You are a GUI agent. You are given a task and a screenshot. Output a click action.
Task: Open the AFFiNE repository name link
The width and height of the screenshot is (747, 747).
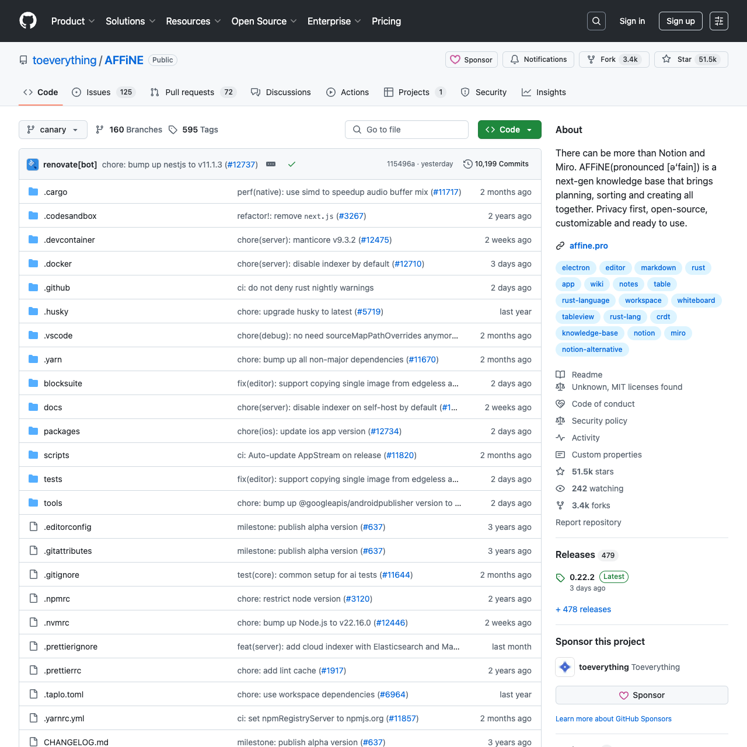point(124,60)
